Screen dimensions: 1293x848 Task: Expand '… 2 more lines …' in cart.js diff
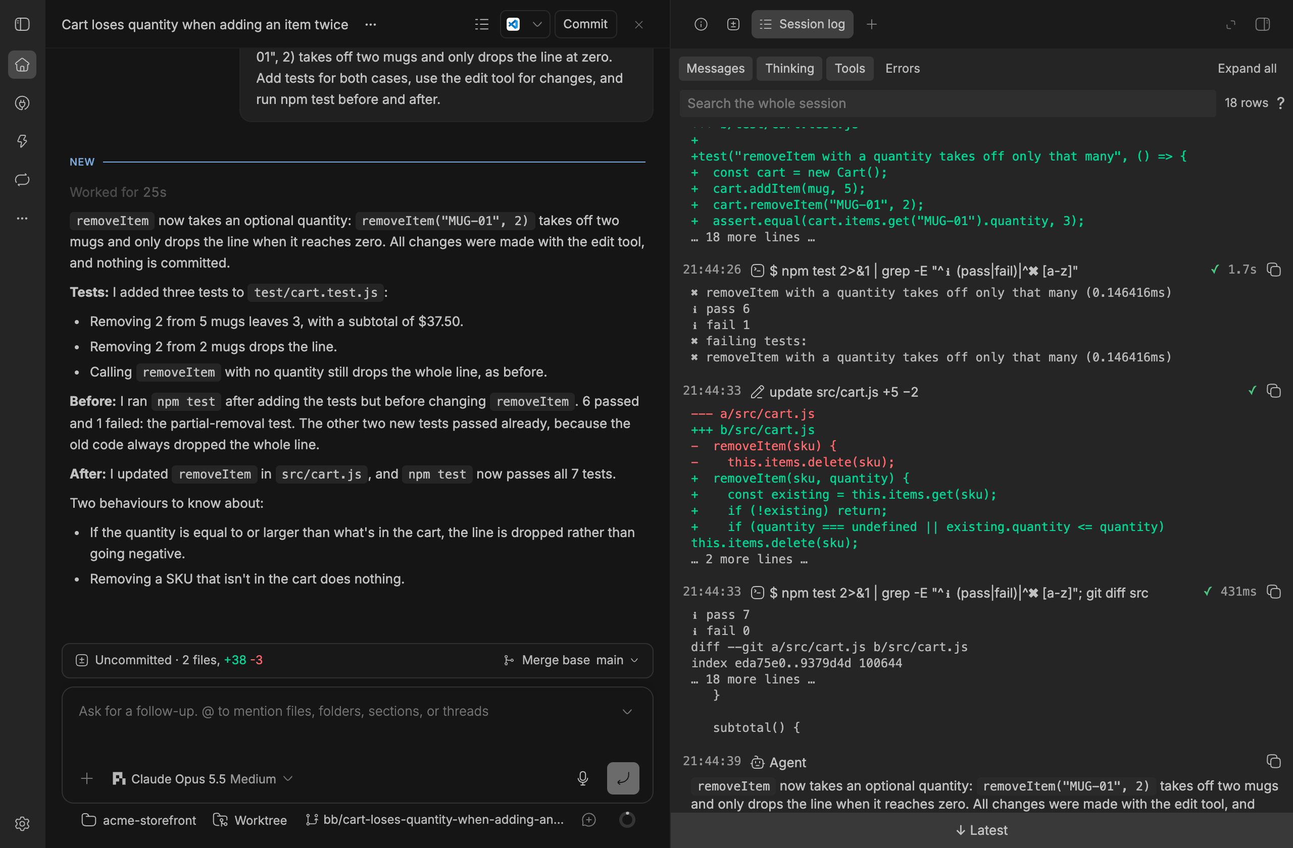(x=749, y=559)
